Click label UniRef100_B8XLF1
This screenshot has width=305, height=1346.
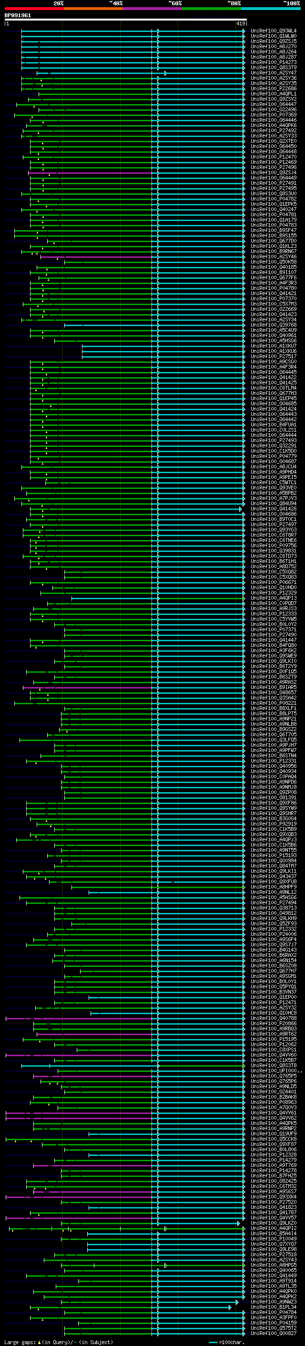[x=274, y=709]
